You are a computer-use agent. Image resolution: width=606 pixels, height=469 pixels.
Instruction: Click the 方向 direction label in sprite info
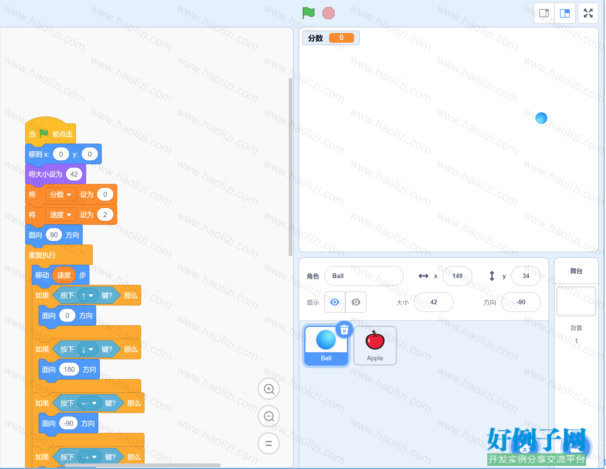pos(490,302)
